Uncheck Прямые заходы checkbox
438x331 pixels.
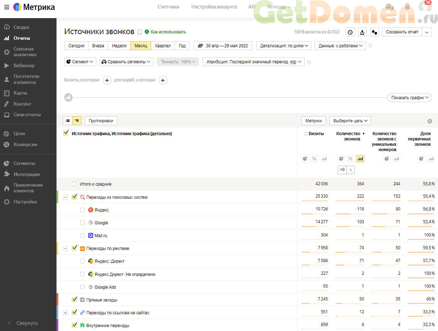[74, 299]
